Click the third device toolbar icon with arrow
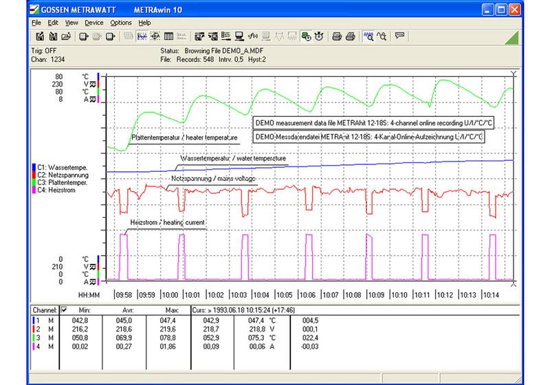Screen dimensions: 550x385 [x=111, y=36]
